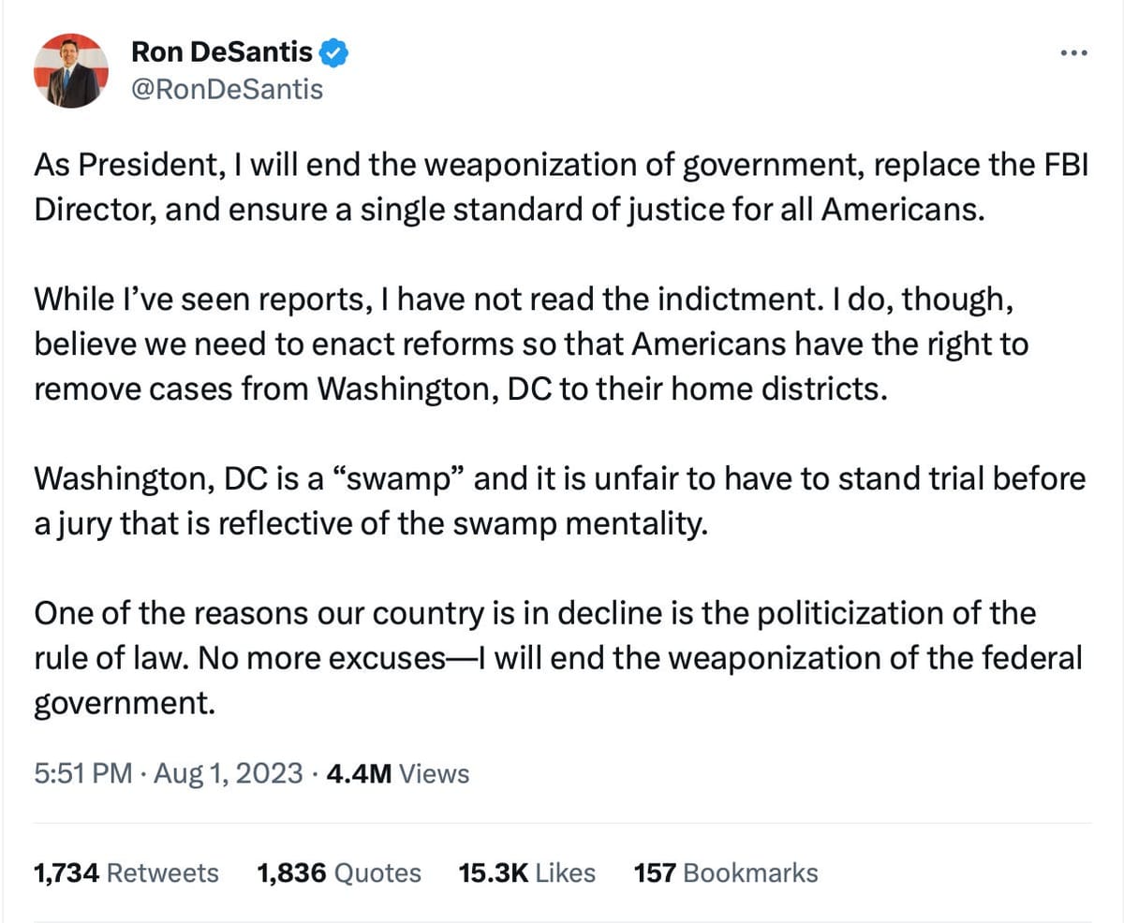This screenshot has height=923, width=1124.
Task: View the 1,836 Quotes list
Action: coord(338,872)
